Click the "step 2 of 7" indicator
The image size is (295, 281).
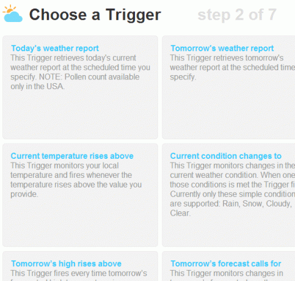coord(237,15)
